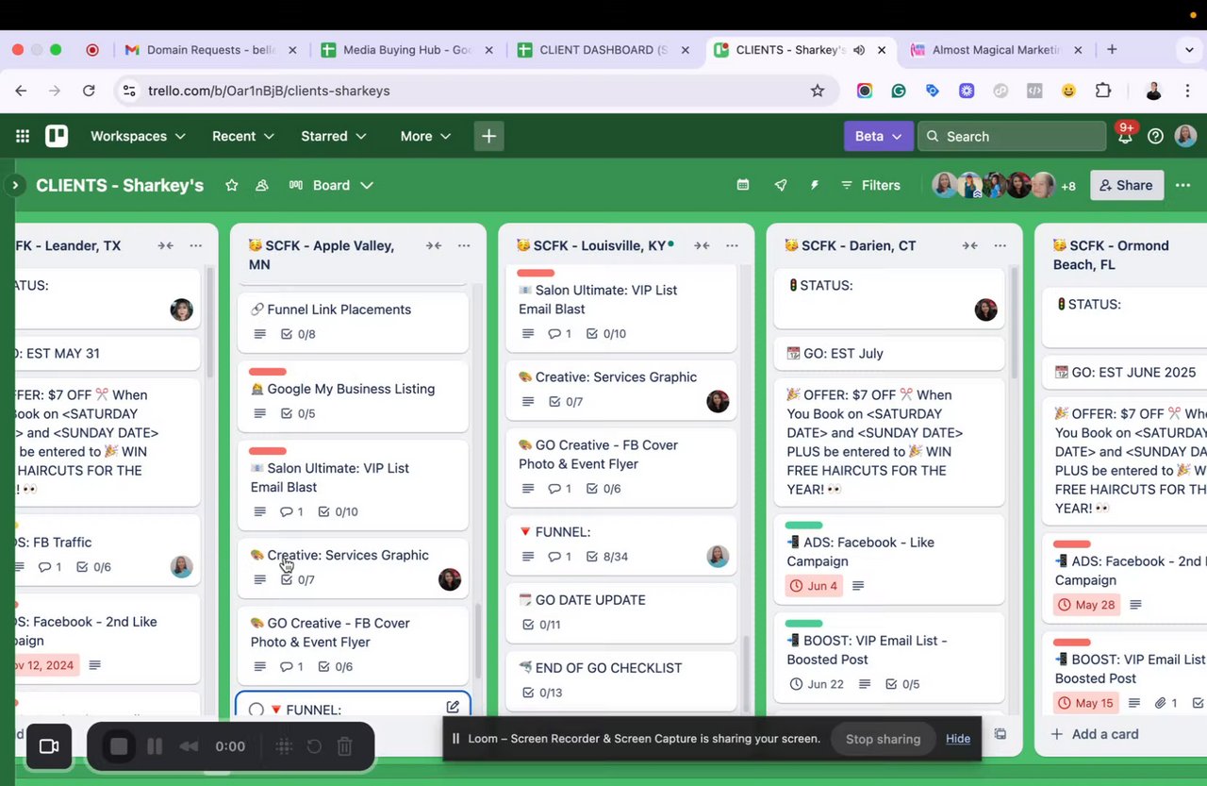The height and width of the screenshot is (786, 1207).
Task: Toggle May 28 due date complete
Action: click(x=1086, y=605)
